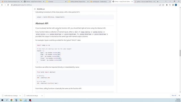This screenshot has width=181, height=102.
Task: Go back using the browser back arrow
Action: coord(2,5)
